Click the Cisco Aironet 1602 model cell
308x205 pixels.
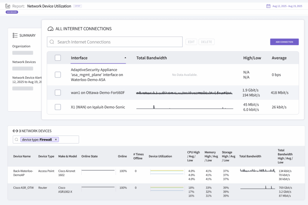tap(67, 173)
